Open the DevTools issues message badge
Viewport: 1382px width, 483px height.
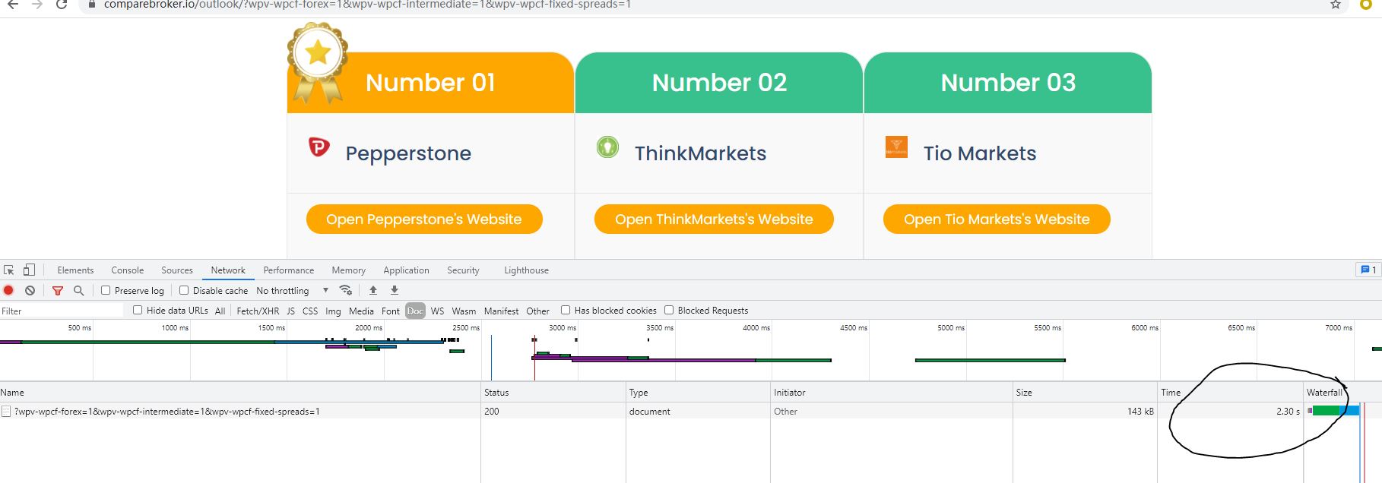pos(1368,270)
